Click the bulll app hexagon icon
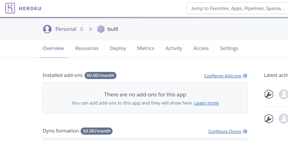Image resolution: width=288 pixels, height=141 pixels. [101, 29]
